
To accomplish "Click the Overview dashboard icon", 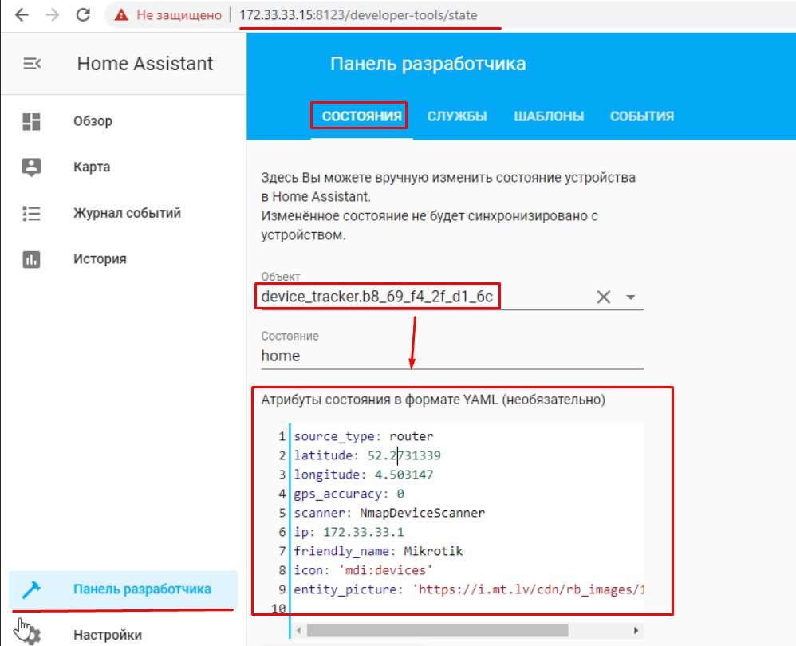I will [x=32, y=121].
